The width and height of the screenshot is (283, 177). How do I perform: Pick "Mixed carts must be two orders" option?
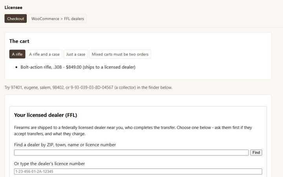120,54
